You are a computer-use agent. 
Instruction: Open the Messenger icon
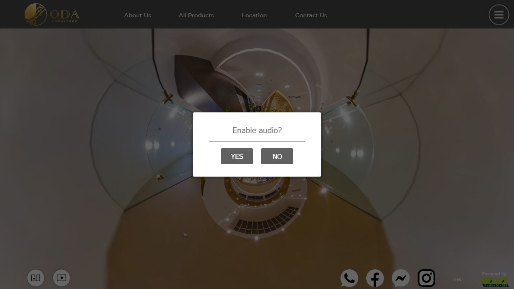pos(401,278)
